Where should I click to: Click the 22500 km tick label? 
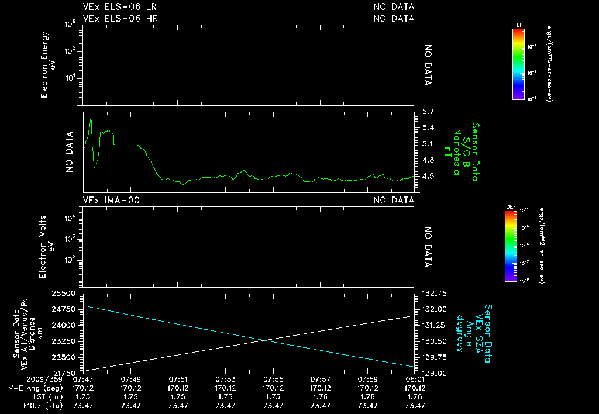pyautogui.click(x=63, y=357)
